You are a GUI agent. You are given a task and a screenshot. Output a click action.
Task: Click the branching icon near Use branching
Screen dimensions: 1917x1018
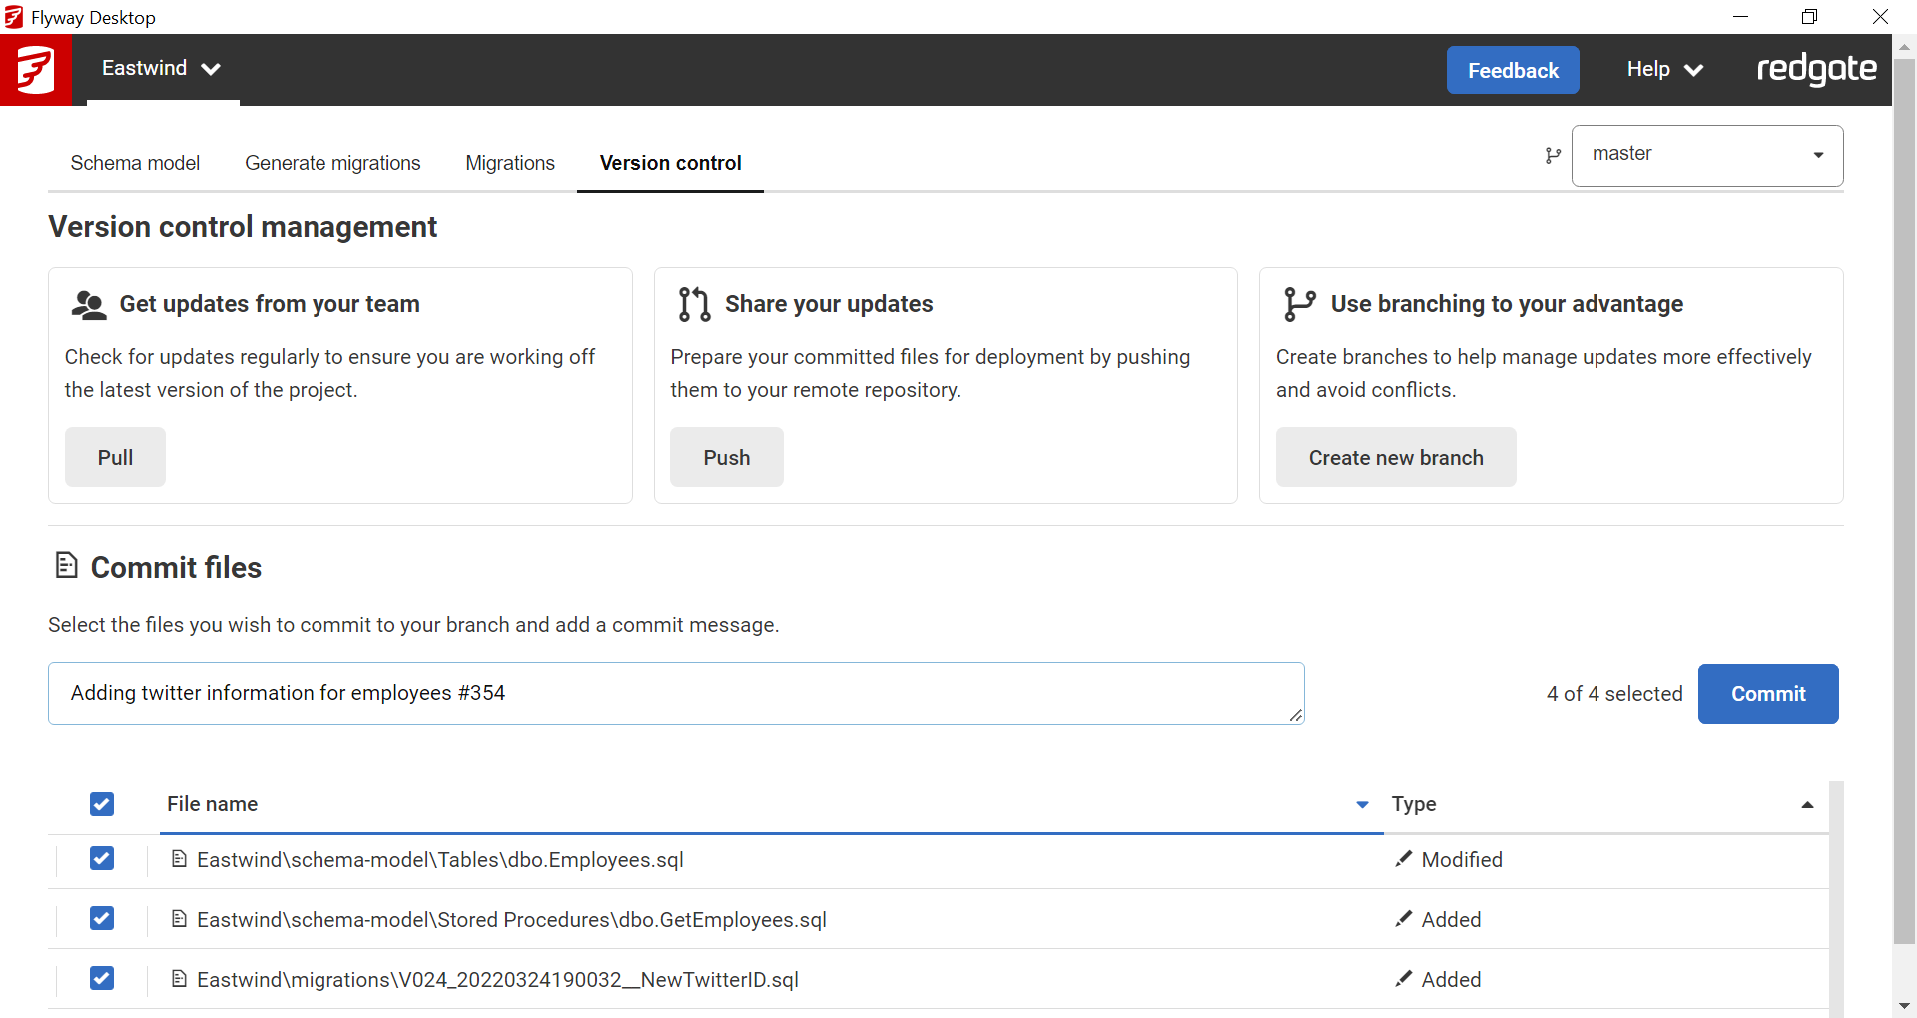(x=1299, y=305)
